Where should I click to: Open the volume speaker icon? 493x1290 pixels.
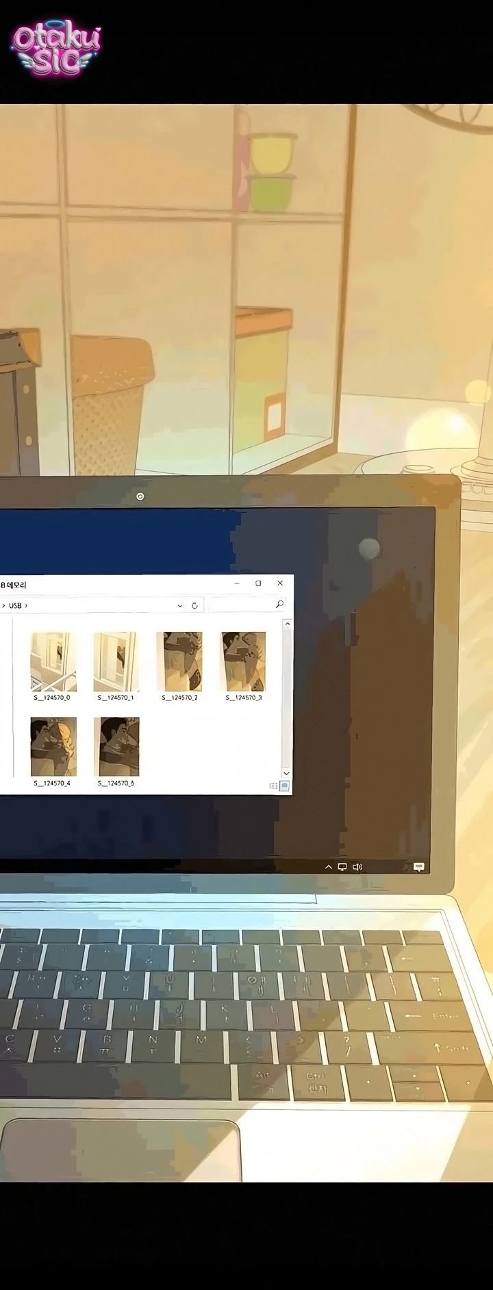tap(357, 867)
